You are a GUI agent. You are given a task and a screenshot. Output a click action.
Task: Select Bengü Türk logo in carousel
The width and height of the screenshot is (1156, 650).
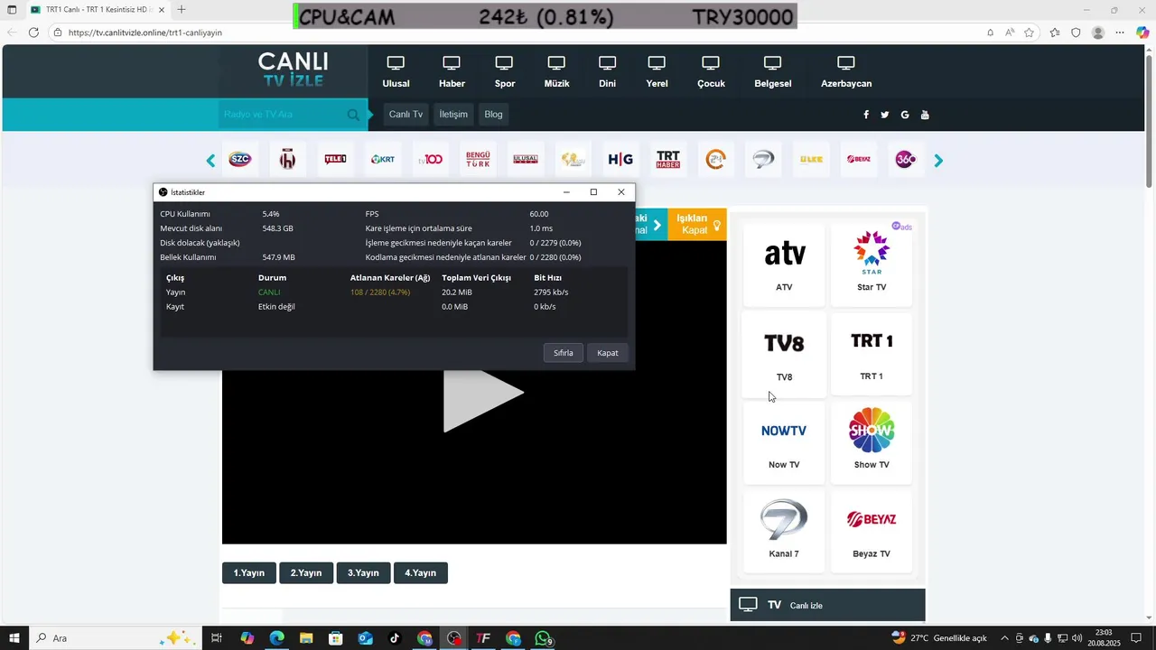pyautogui.click(x=478, y=160)
